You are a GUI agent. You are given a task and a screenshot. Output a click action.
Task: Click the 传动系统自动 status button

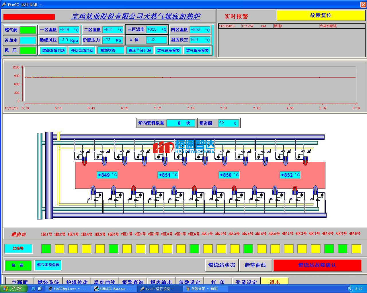(82, 51)
